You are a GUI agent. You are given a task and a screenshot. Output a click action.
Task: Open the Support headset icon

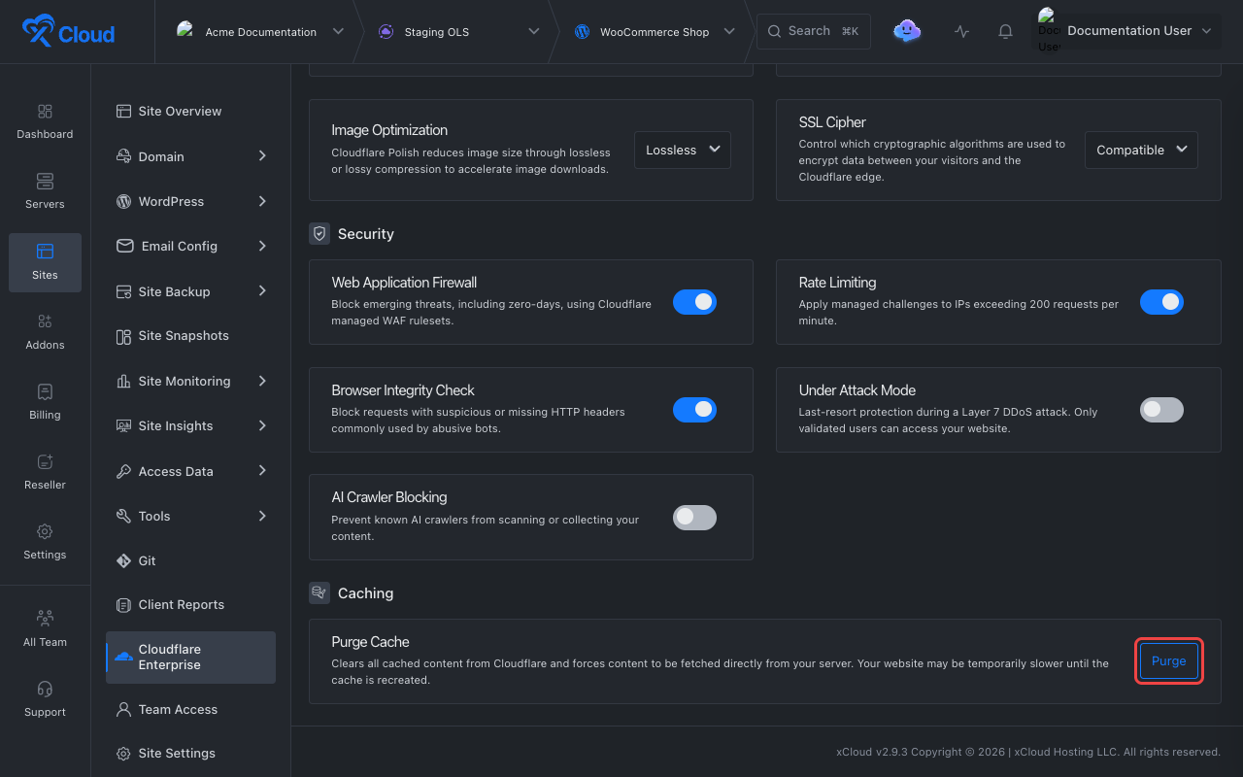[45, 689]
